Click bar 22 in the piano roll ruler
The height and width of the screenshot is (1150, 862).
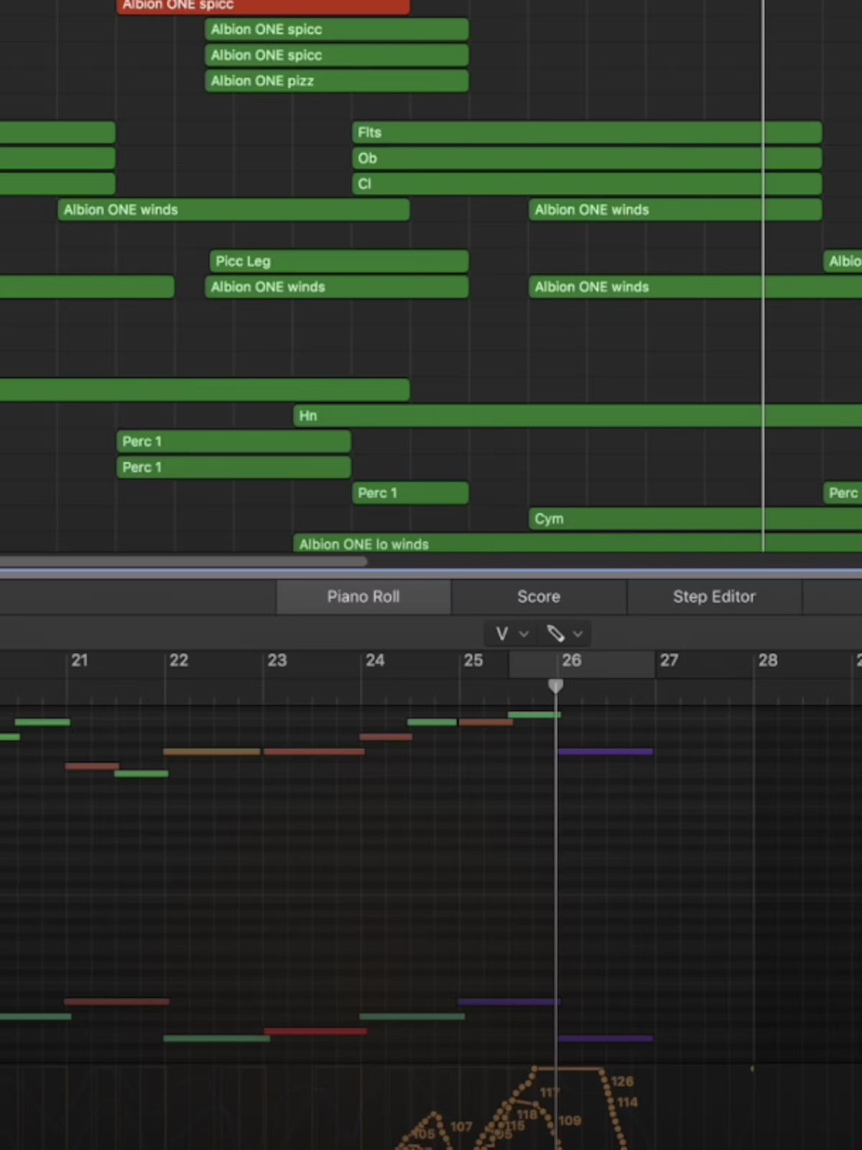(179, 661)
